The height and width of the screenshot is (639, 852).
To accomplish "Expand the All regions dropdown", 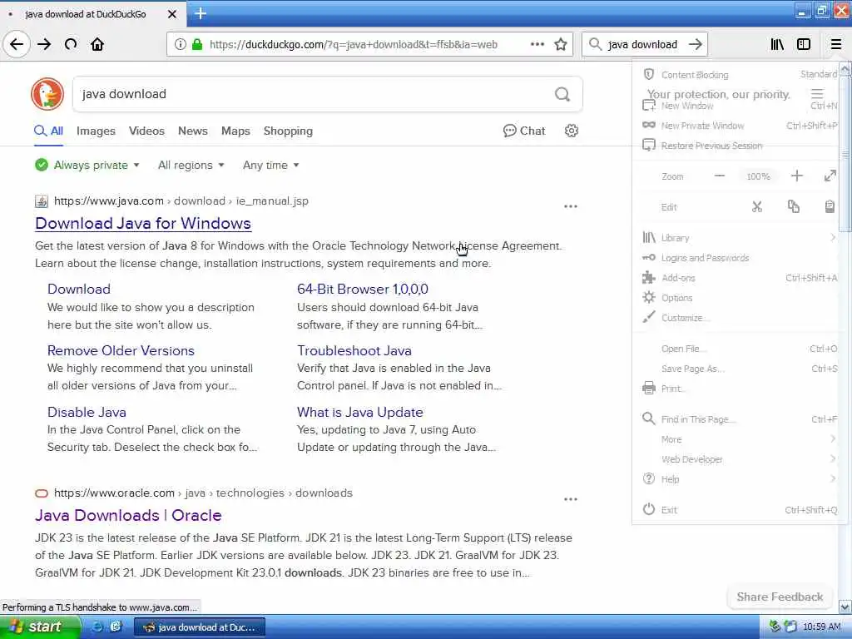I will (x=191, y=166).
